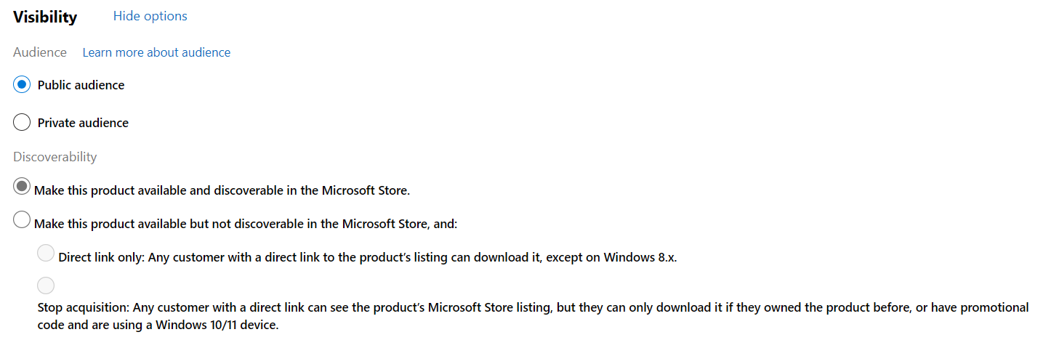Open Learn more about audience link
This screenshot has height=340, width=1043.
[156, 52]
